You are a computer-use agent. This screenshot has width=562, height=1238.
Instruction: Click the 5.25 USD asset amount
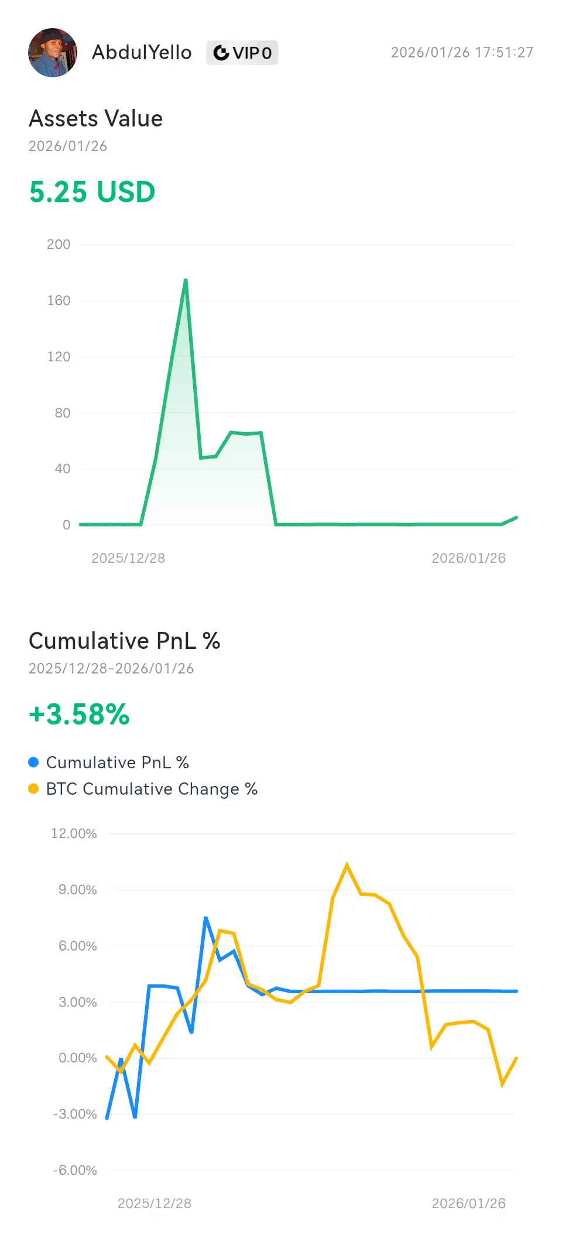pyautogui.click(x=92, y=192)
